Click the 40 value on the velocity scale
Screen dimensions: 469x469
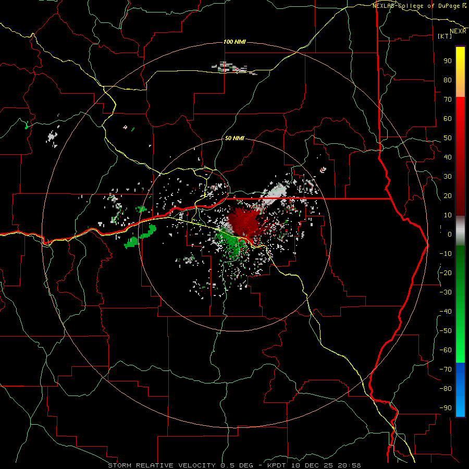[448, 157]
